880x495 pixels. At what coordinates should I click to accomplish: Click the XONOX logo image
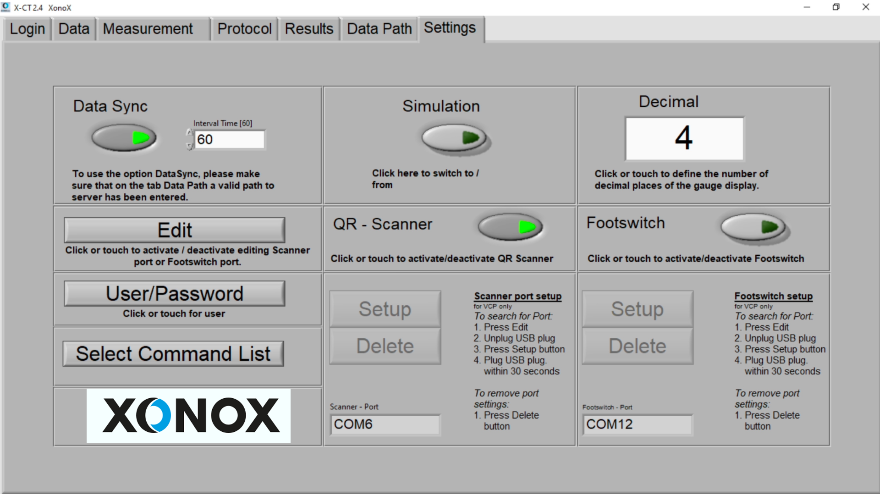(188, 416)
